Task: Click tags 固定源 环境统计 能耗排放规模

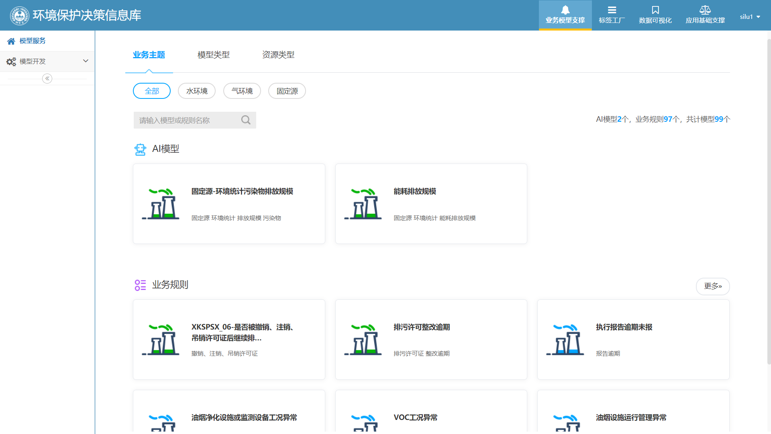Action: (x=434, y=218)
